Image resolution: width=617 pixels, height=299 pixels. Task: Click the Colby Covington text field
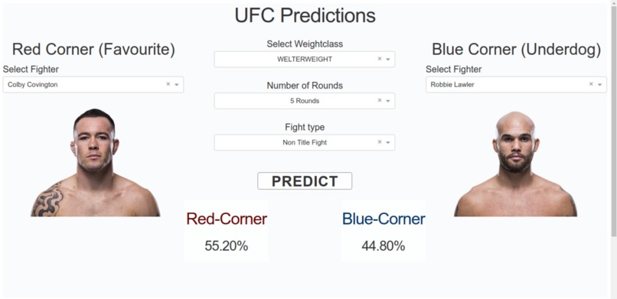coord(93,84)
